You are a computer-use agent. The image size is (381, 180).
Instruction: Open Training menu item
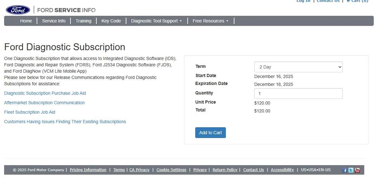[83, 21]
